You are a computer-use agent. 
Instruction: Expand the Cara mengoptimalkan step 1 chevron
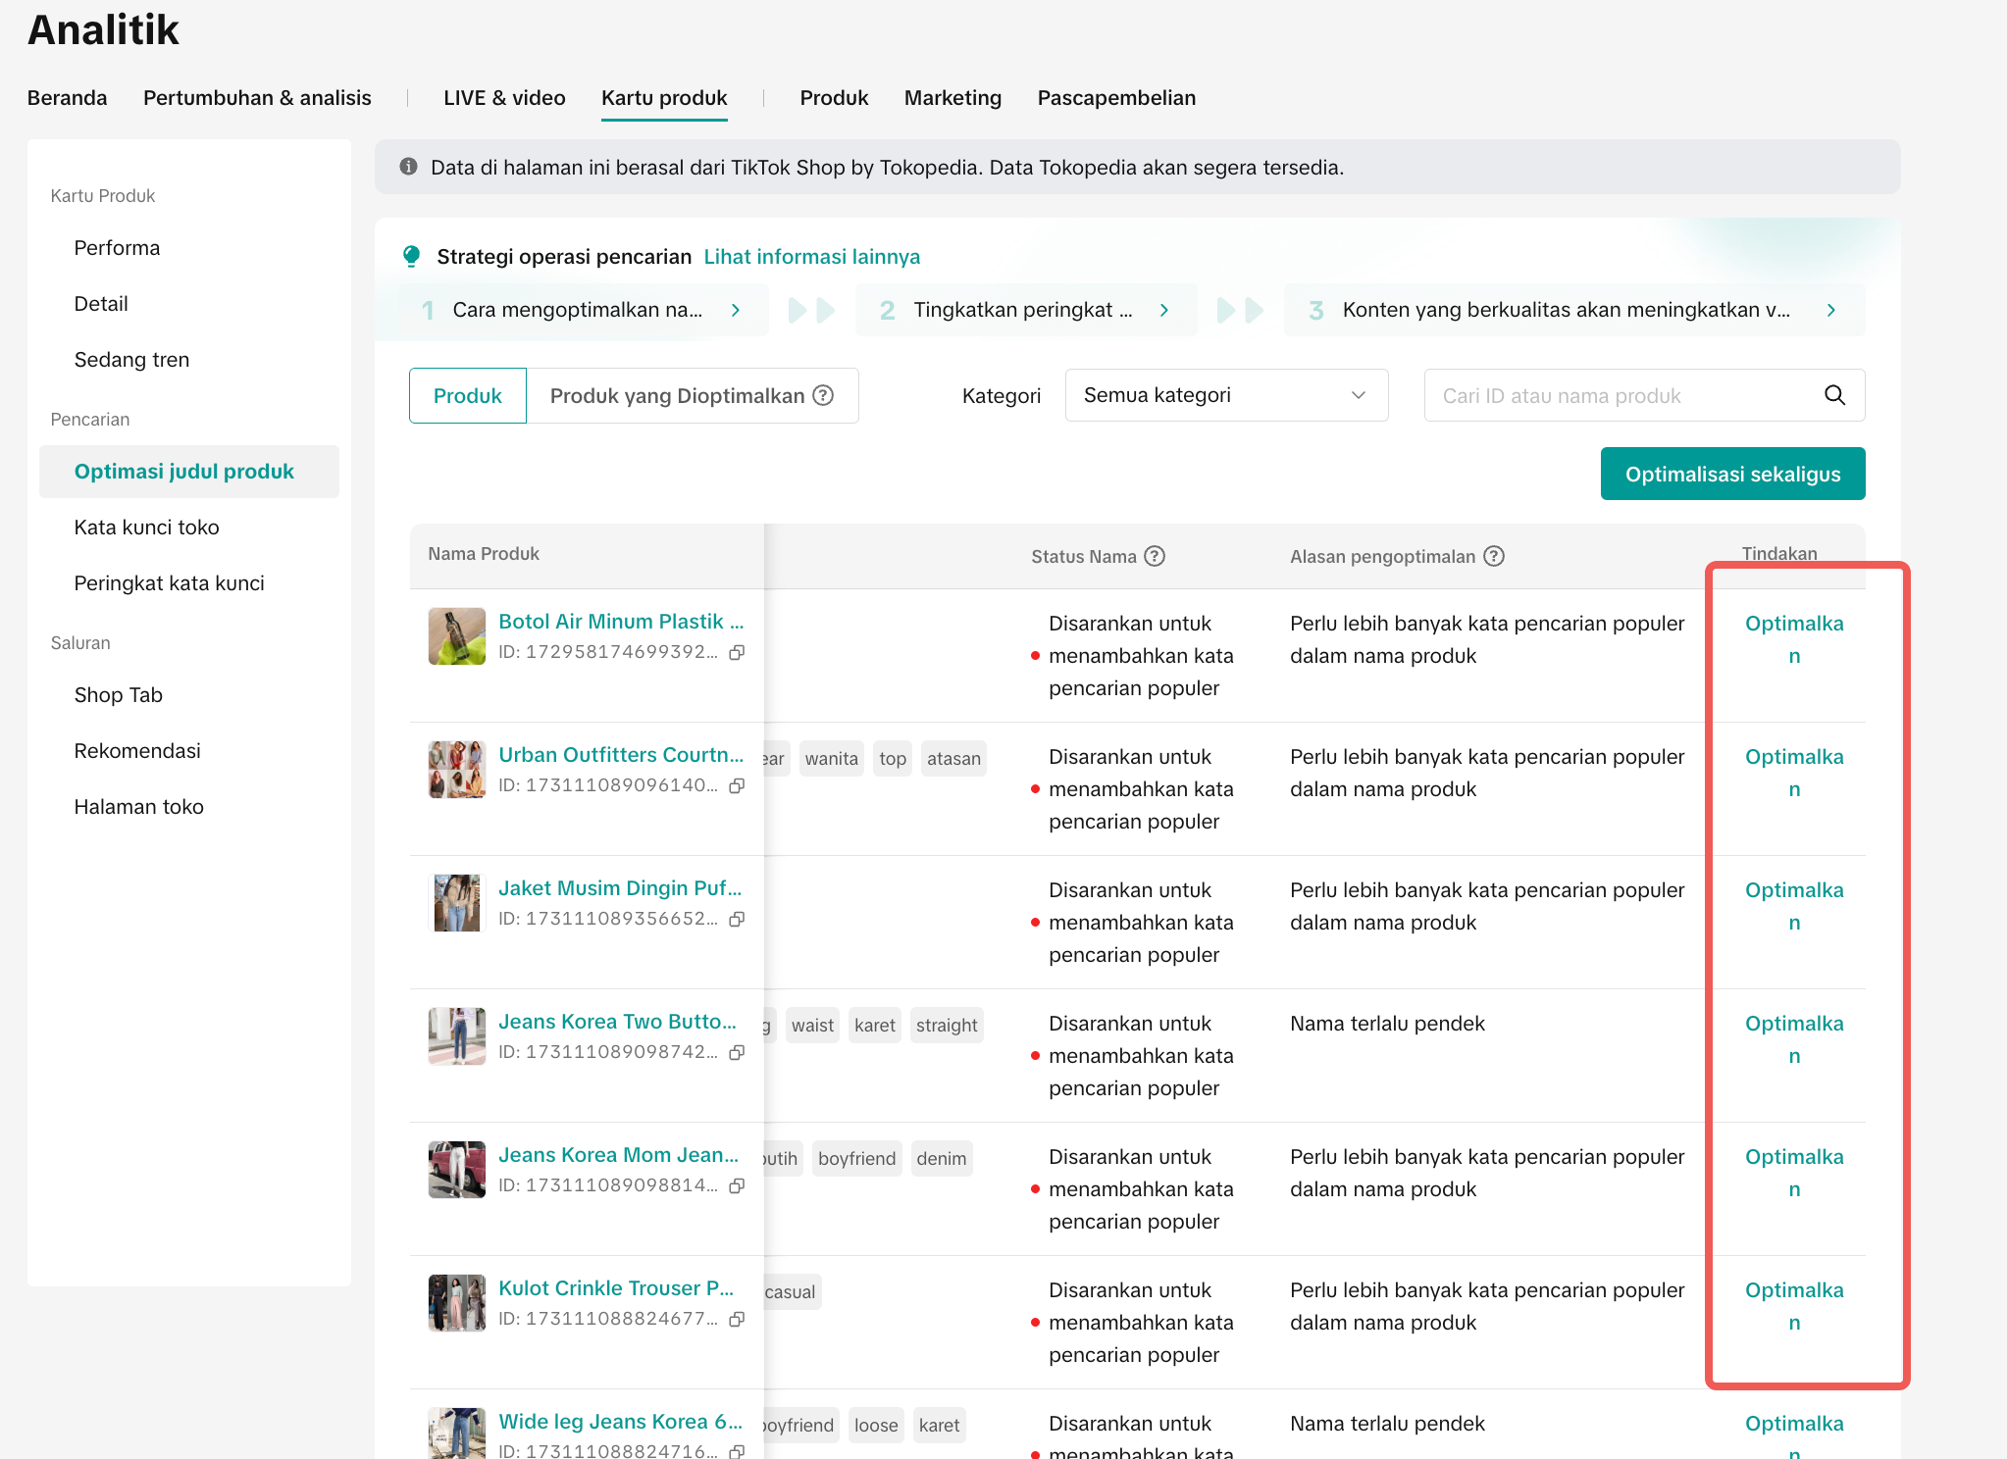pos(736,310)
